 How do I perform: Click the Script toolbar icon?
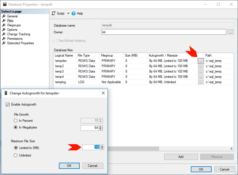point(54,13)
